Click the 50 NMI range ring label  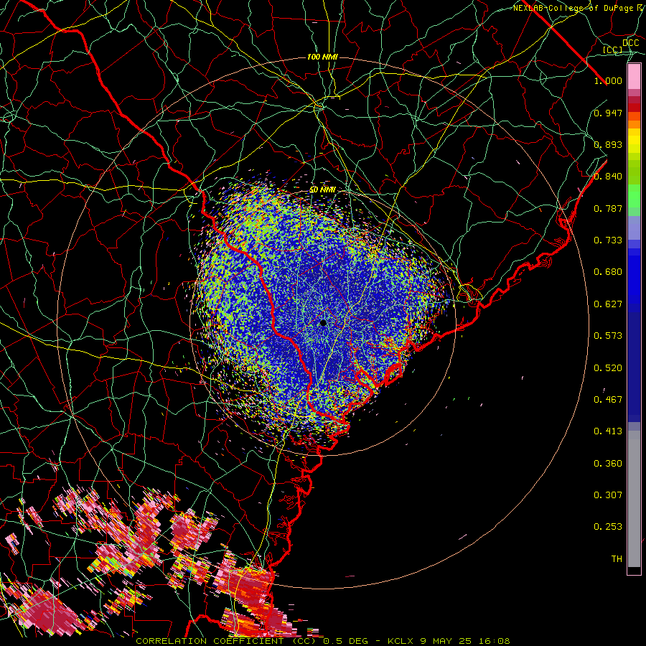coord(322,189)
